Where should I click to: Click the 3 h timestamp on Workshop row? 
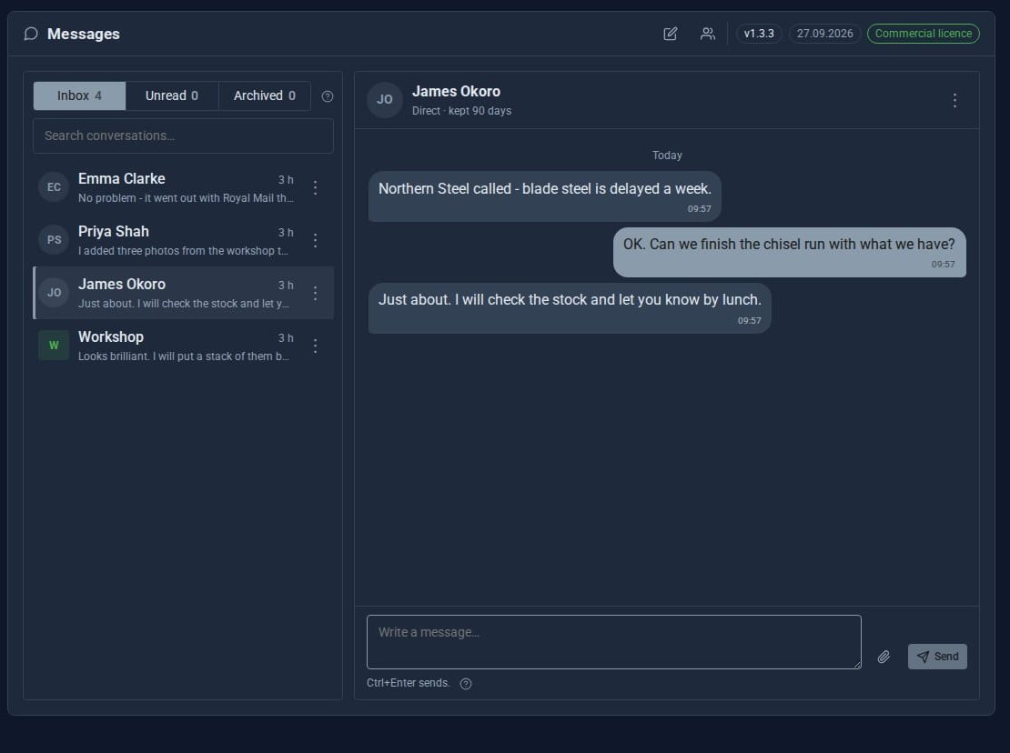point(286,338)
